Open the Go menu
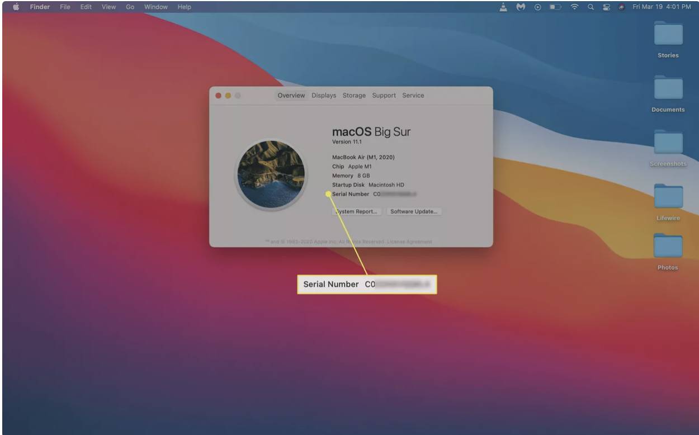The height and width of the screenshot is (435, 699). [x=129, y=7]
